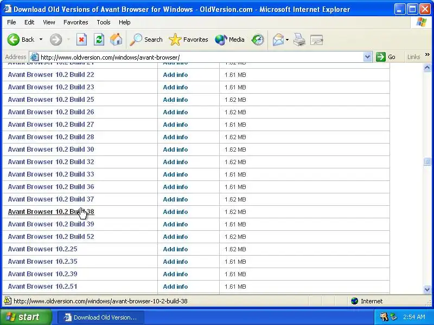Screen dimensions: 434x325
Task: Go to the Home page icon
Action: (116, 40)
